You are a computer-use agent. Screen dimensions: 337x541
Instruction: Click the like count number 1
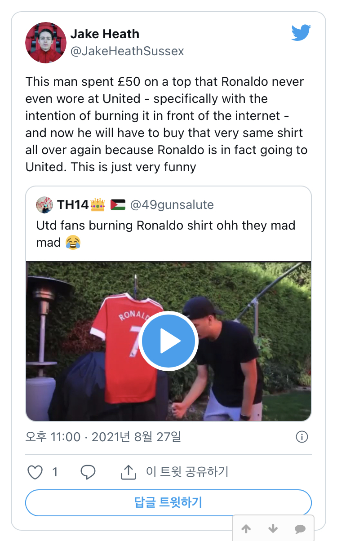(x=55, y=472)
